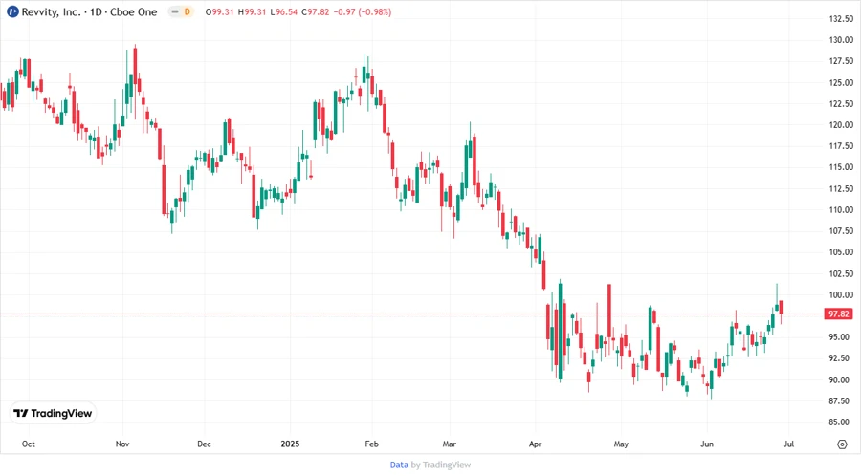Click the Oct label on time axis
The image size is (861, 476).
pyautogui.click(x=28, y=444)
